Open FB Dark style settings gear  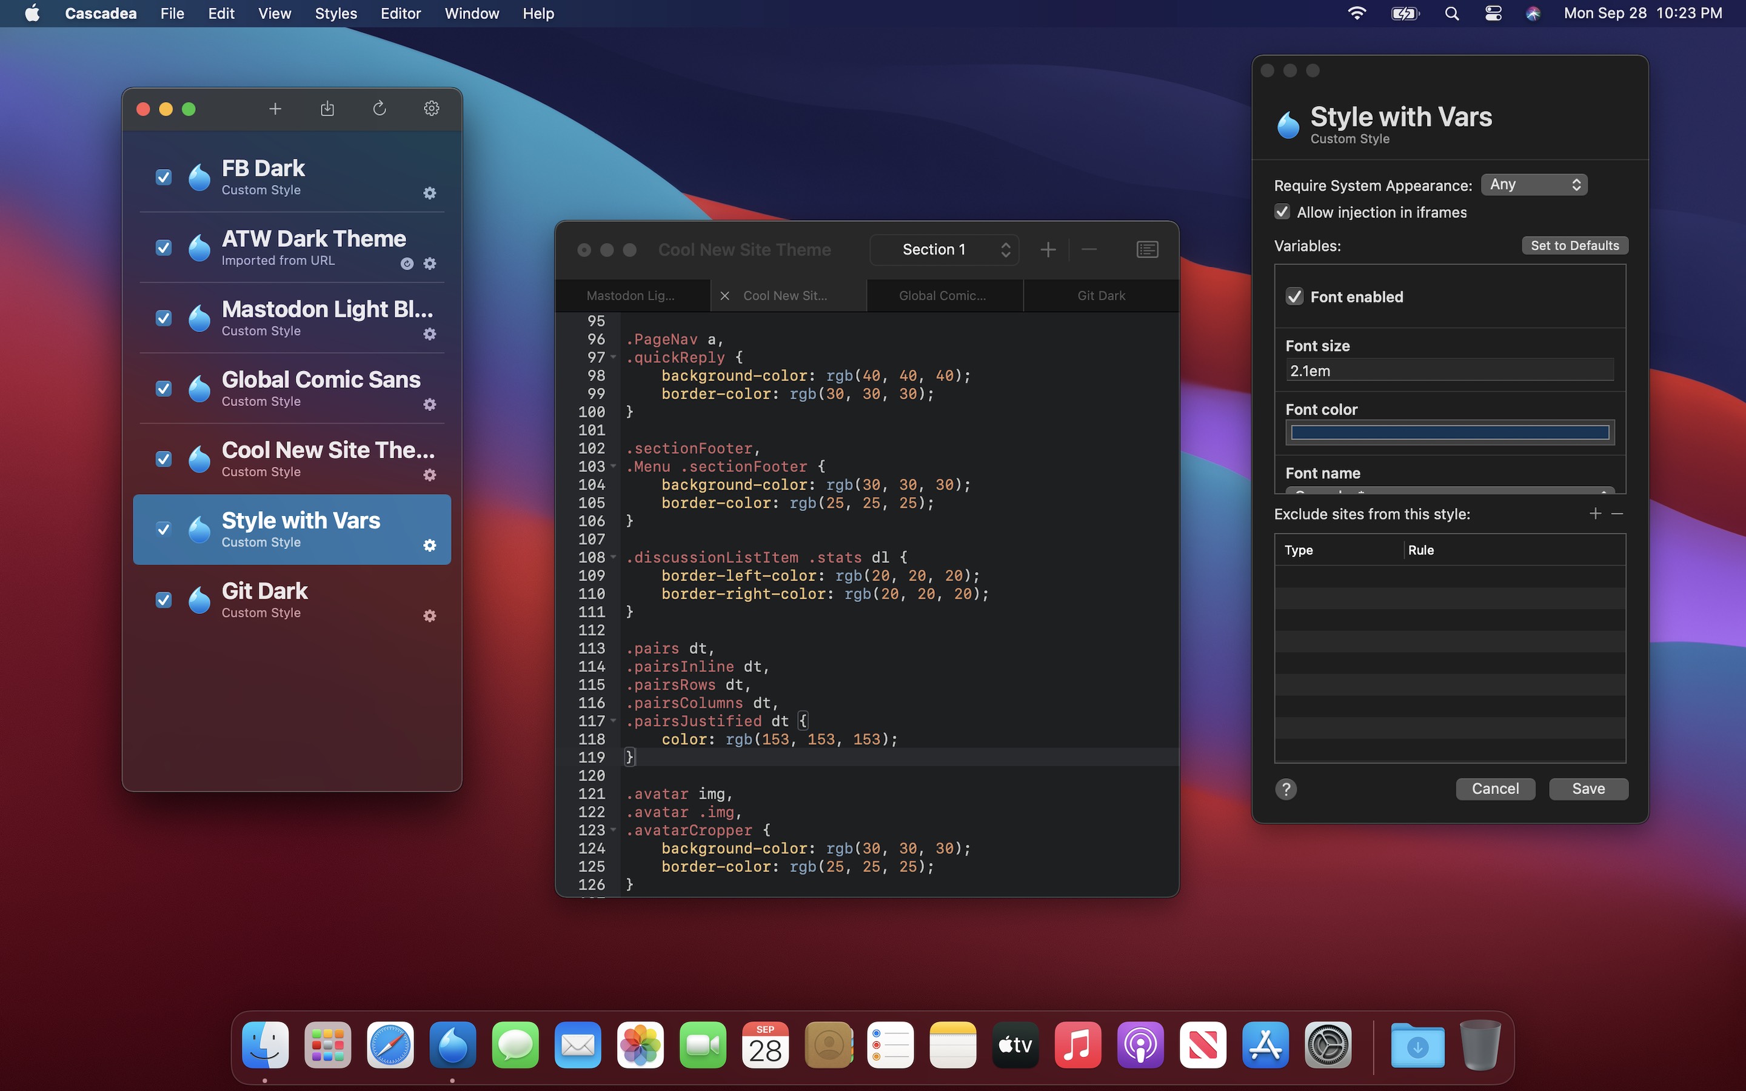click(x=430, y=193)
